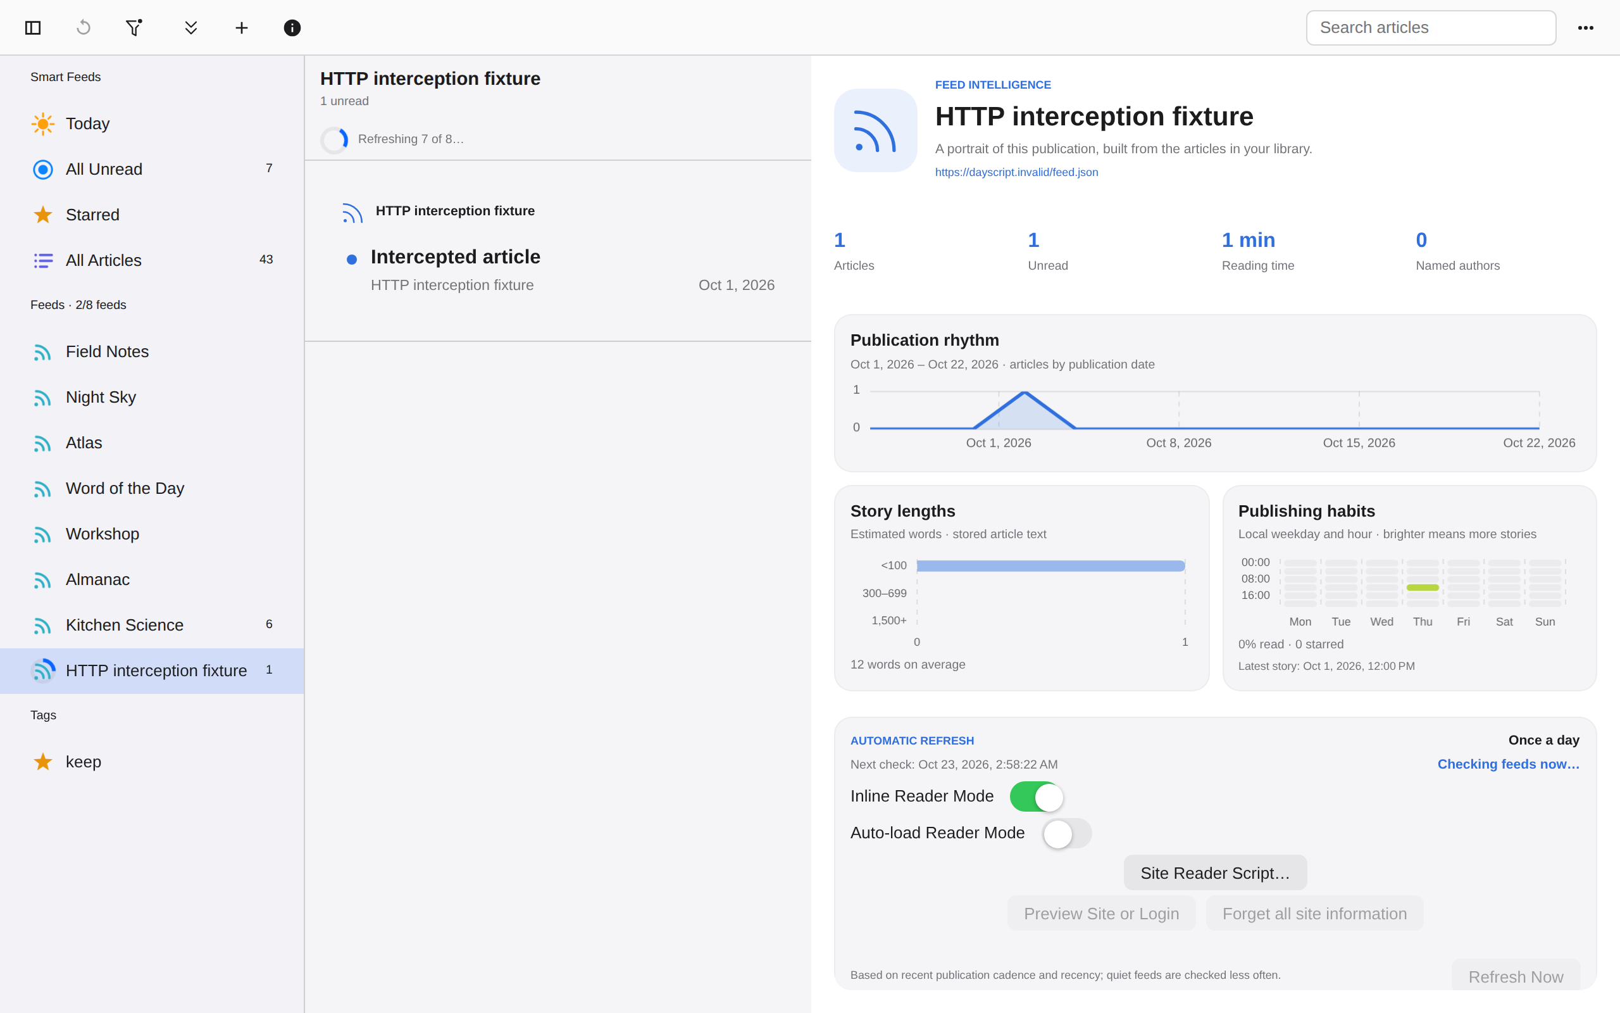This screenshot has height=1013, width=1620.
Task: Toggle the sidebar panel icon
Action: click(33, 27)
